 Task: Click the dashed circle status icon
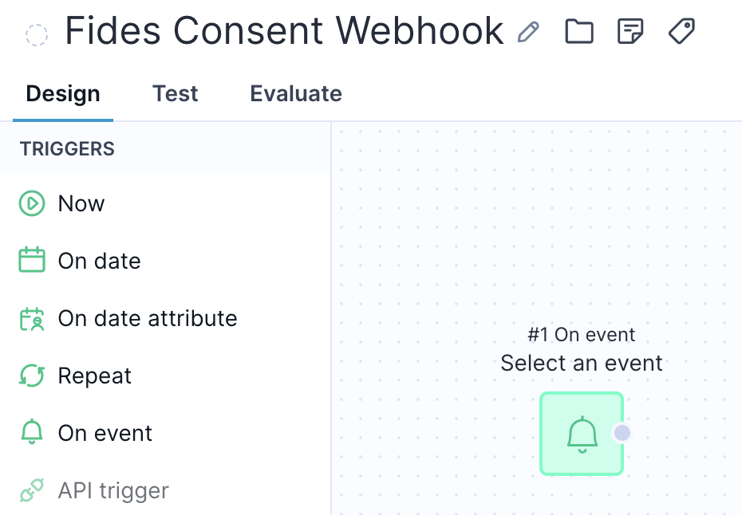click(37, 34)
